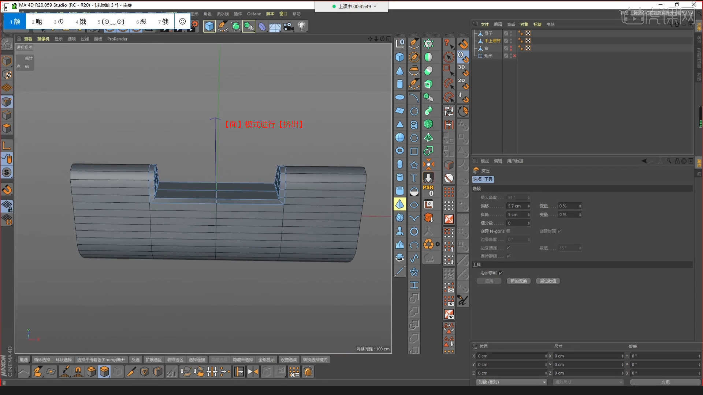Select the Cube primitive icon in top toolbar
The image size is (703, 395).
[209, 26]
